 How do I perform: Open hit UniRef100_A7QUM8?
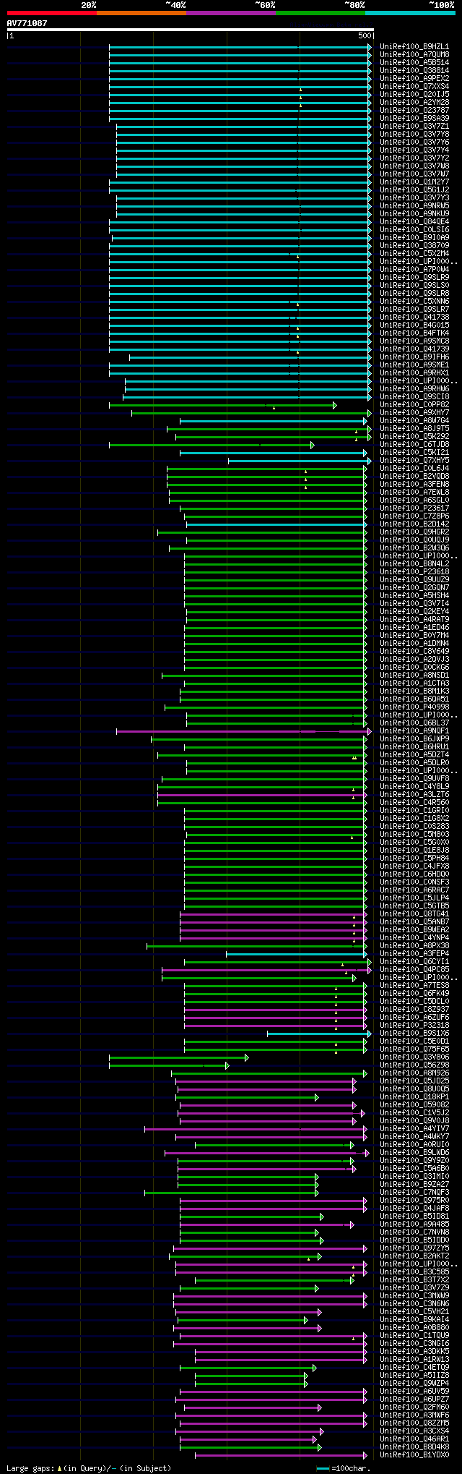pos(414,55)
